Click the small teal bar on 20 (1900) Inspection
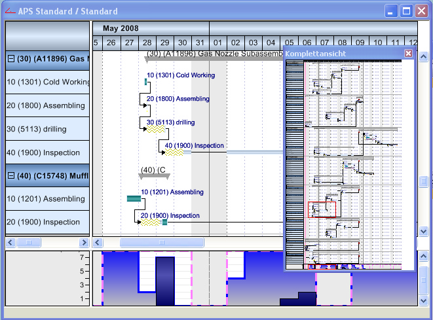The image size is (433, 320). click(164, 222)
